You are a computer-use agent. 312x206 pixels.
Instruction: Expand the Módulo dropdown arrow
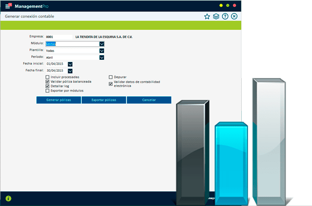(x=102, y=44)
